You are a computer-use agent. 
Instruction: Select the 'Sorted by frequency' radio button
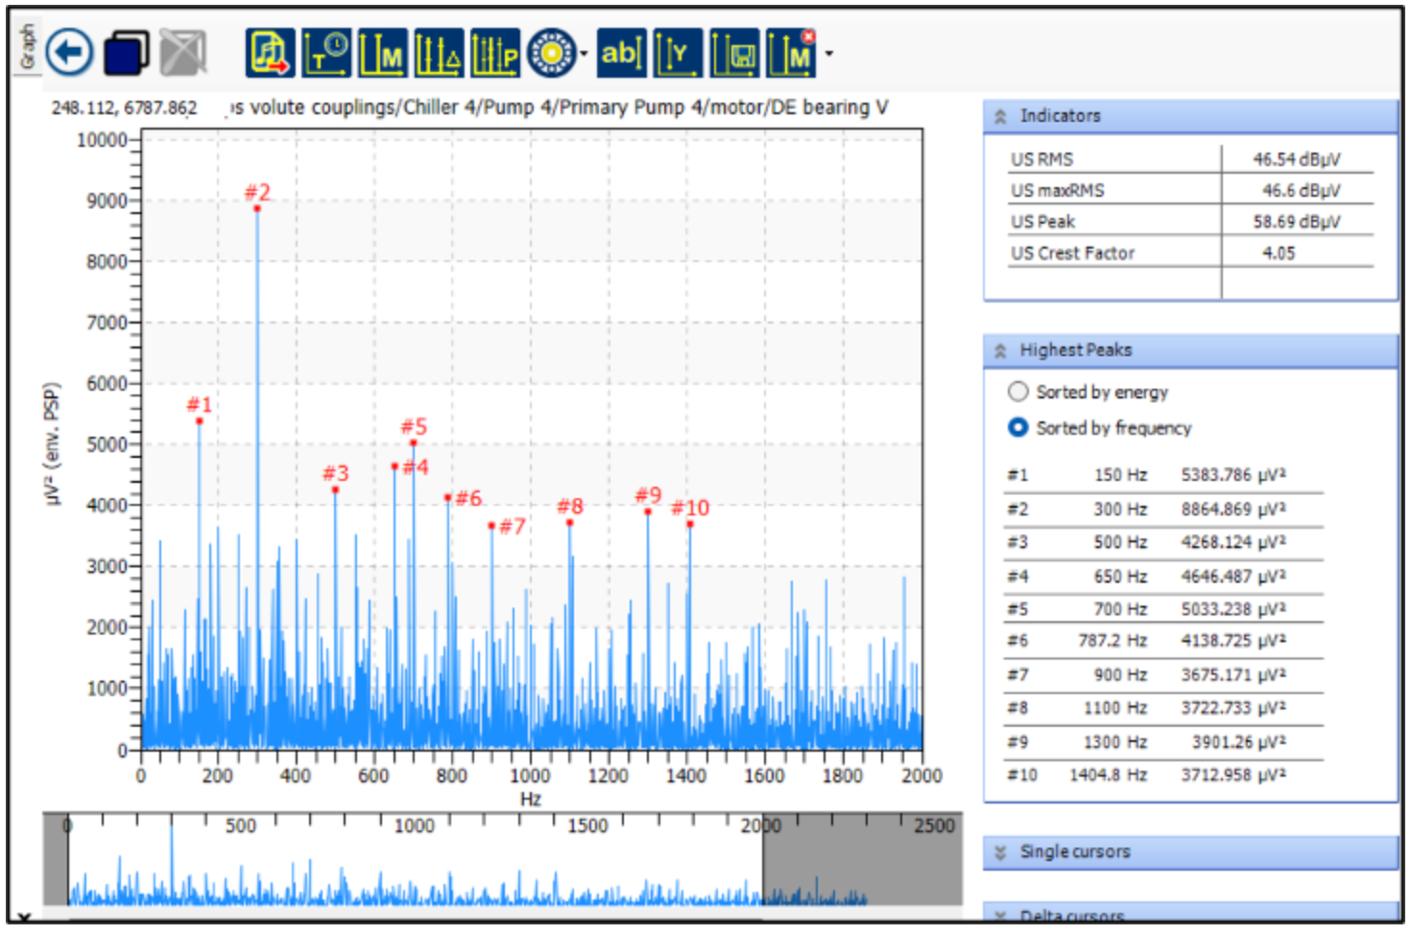(1018, 427)
